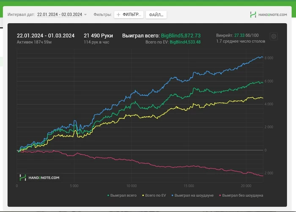Click the 6 000 y-axis label
This screenshot has width=296, height=212.
pyautogui.click(x=269, y=81)
